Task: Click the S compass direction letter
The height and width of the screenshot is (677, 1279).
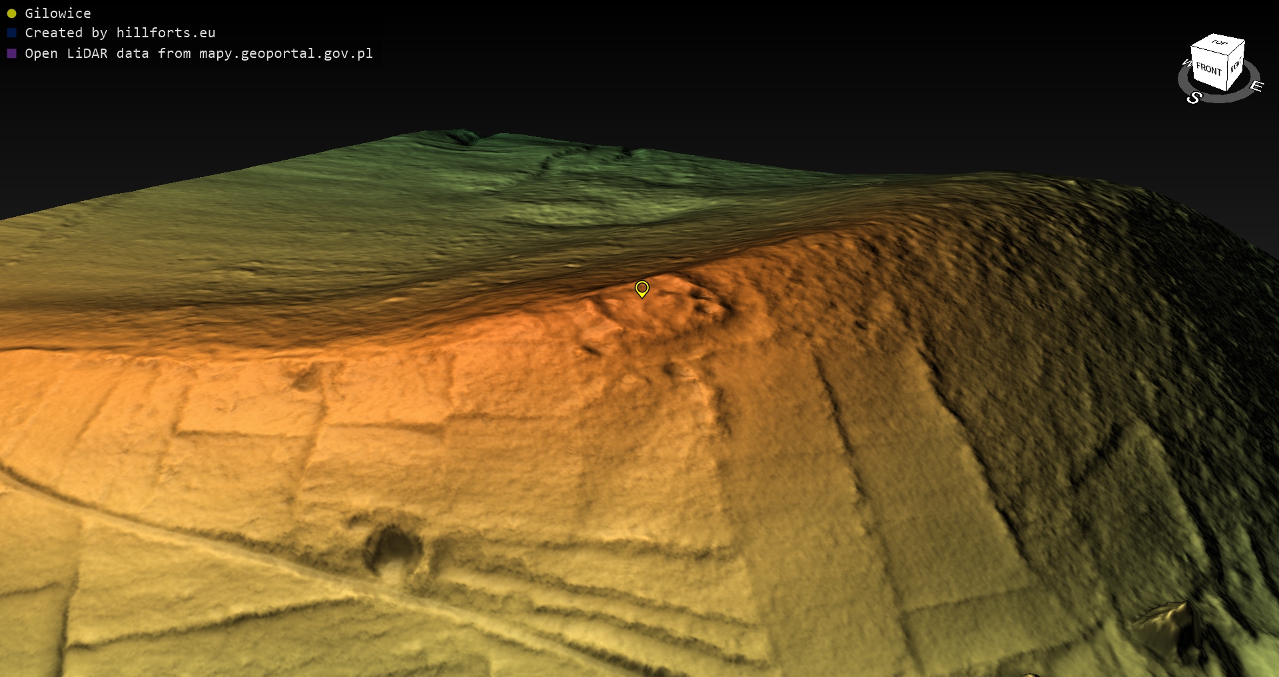Action: [1194, 98]
